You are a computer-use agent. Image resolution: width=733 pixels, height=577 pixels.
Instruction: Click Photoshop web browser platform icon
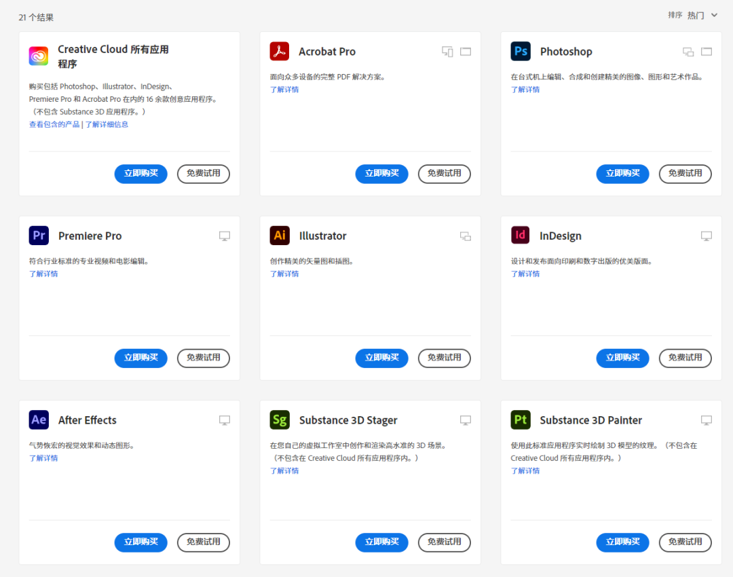click(x=707, y=52)
